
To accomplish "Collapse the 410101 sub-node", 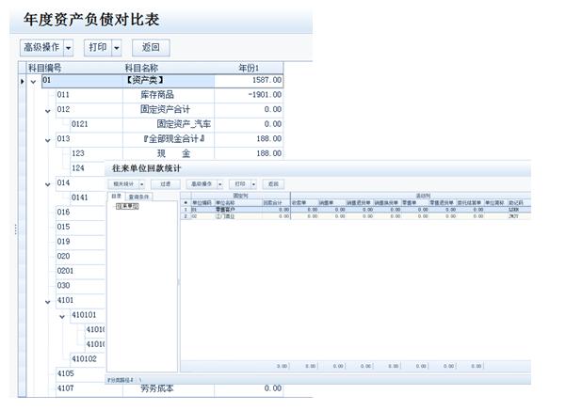I will click(63, 316).
